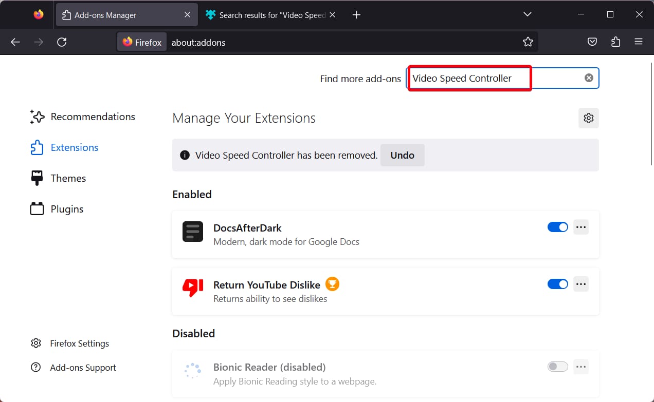Open more options for Bionic Reader
The width and height of the screenshot is (654, 402).
click(581, 367)
